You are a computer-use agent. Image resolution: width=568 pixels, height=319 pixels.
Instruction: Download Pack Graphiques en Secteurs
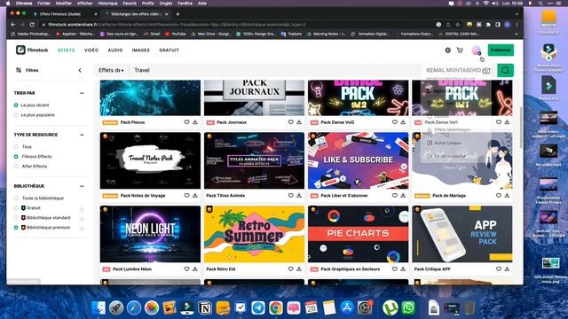tap(403, 269)
